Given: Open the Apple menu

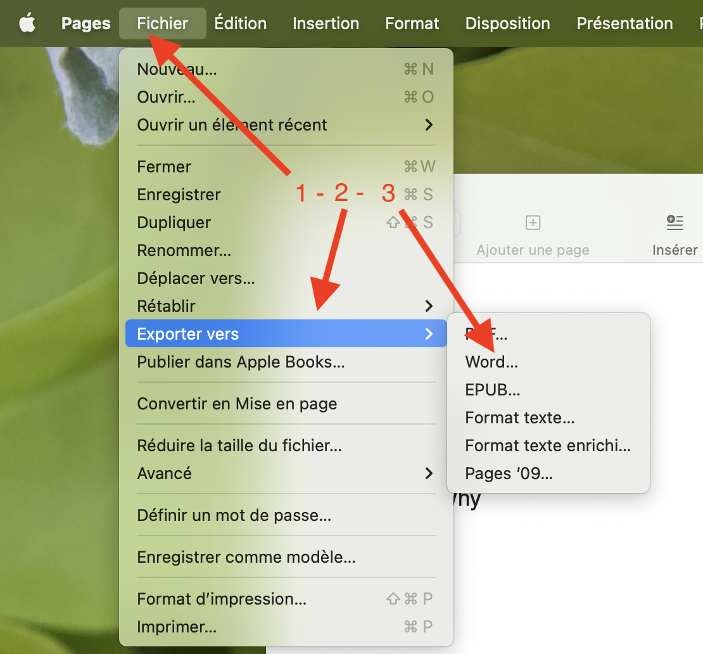Looking at the screenshot, I should [27, 23].
